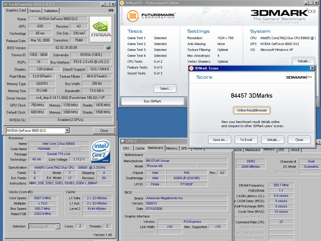This screenshot has height=241, width=321.
Task: Click the Core Voltage 1.712 V value
Action: [79, 159]
